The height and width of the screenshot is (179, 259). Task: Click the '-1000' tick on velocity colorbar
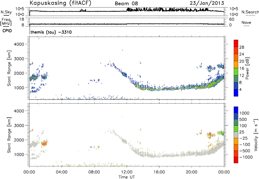tap(246, 157)
